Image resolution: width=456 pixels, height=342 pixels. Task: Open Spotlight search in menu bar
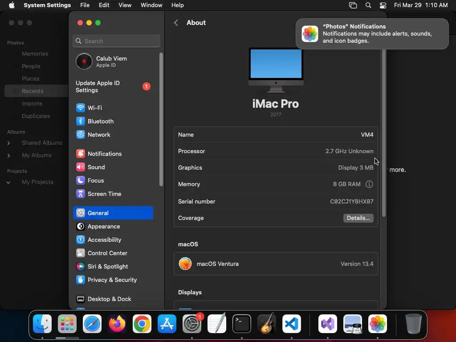pos(368,5)
